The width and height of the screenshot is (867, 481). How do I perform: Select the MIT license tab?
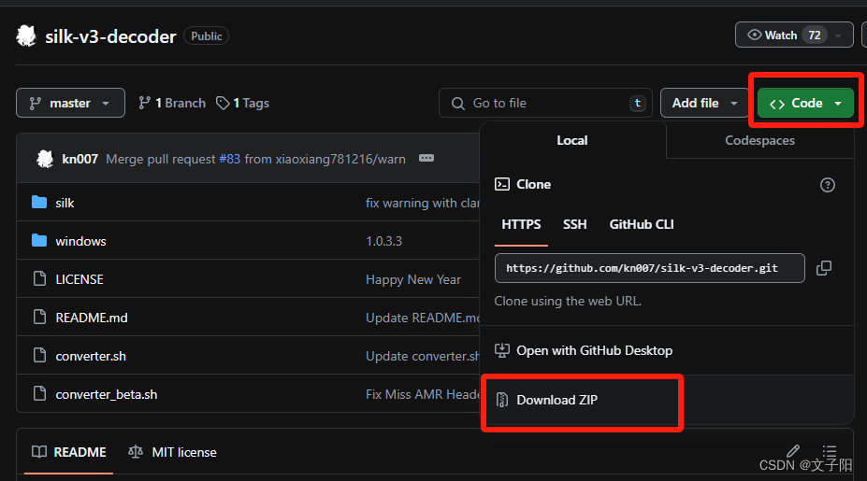pos(172,452)
